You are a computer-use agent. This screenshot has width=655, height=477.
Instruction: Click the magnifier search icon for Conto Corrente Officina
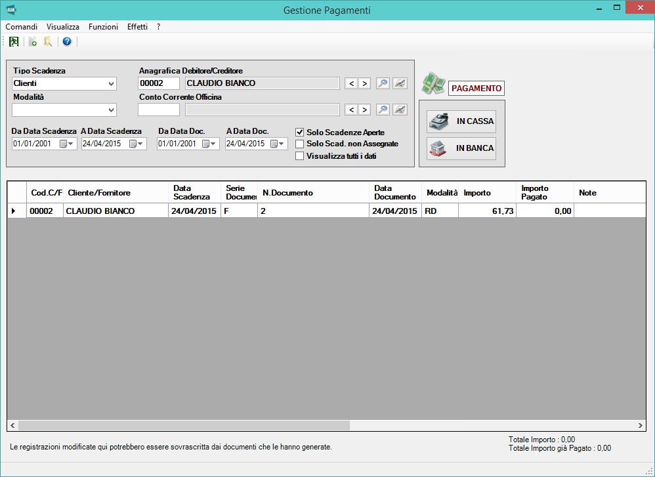tap(382, 110)
